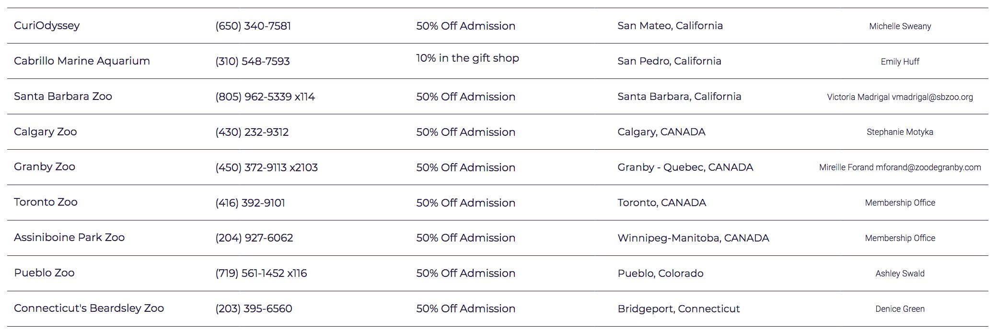Click Bridgeport, Connecticut location text
The width and height of the screenshot is (997, 330).
point(678,309)
